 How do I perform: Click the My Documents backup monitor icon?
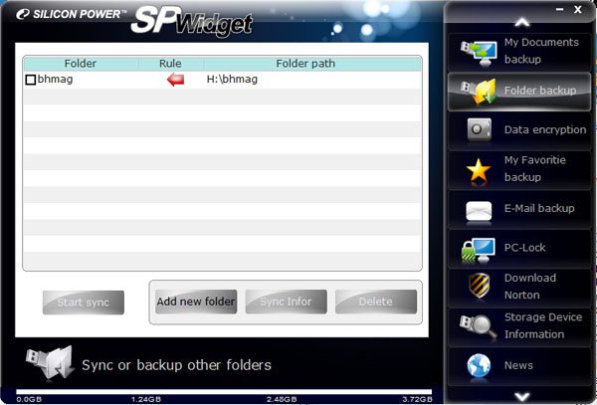point(476,51)
